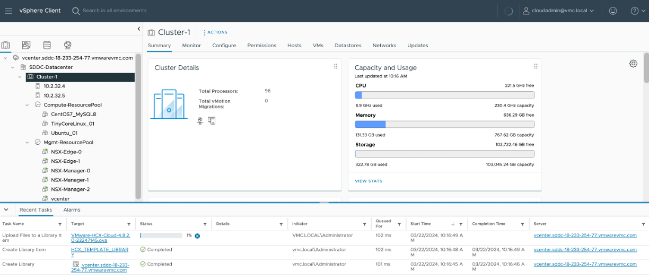The width and height of the screenshot is (649, 280).
Task: Click the refresh spinner icon
Action: (x=508, y=11)
